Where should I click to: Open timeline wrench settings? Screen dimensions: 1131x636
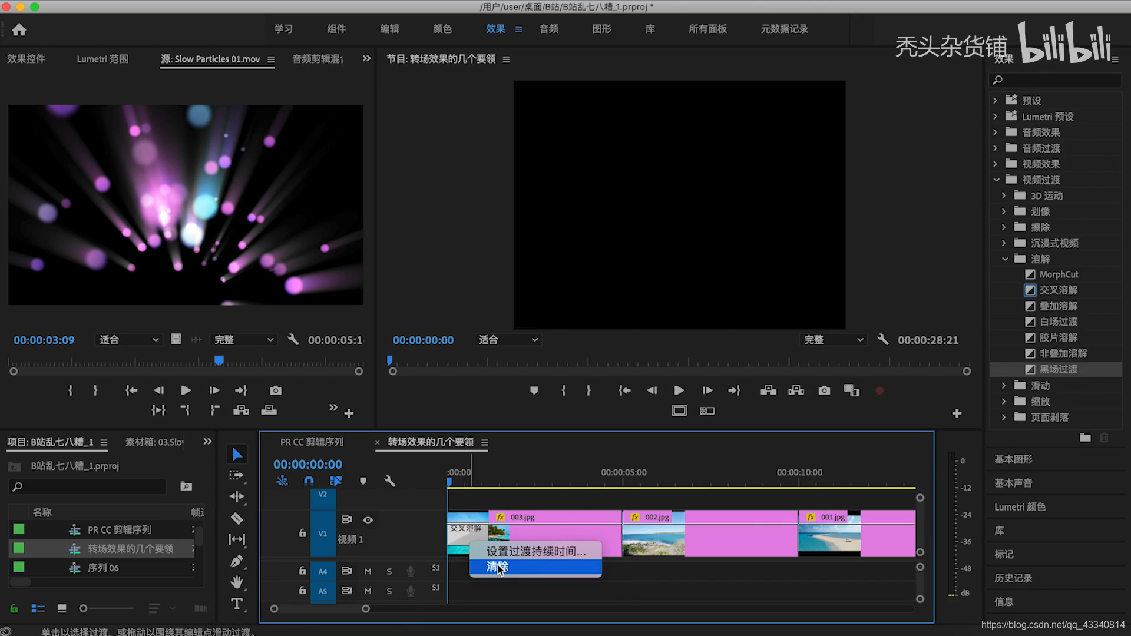[x=389, y=481]
